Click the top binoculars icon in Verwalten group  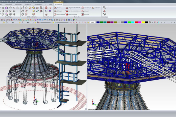(104, 8)
